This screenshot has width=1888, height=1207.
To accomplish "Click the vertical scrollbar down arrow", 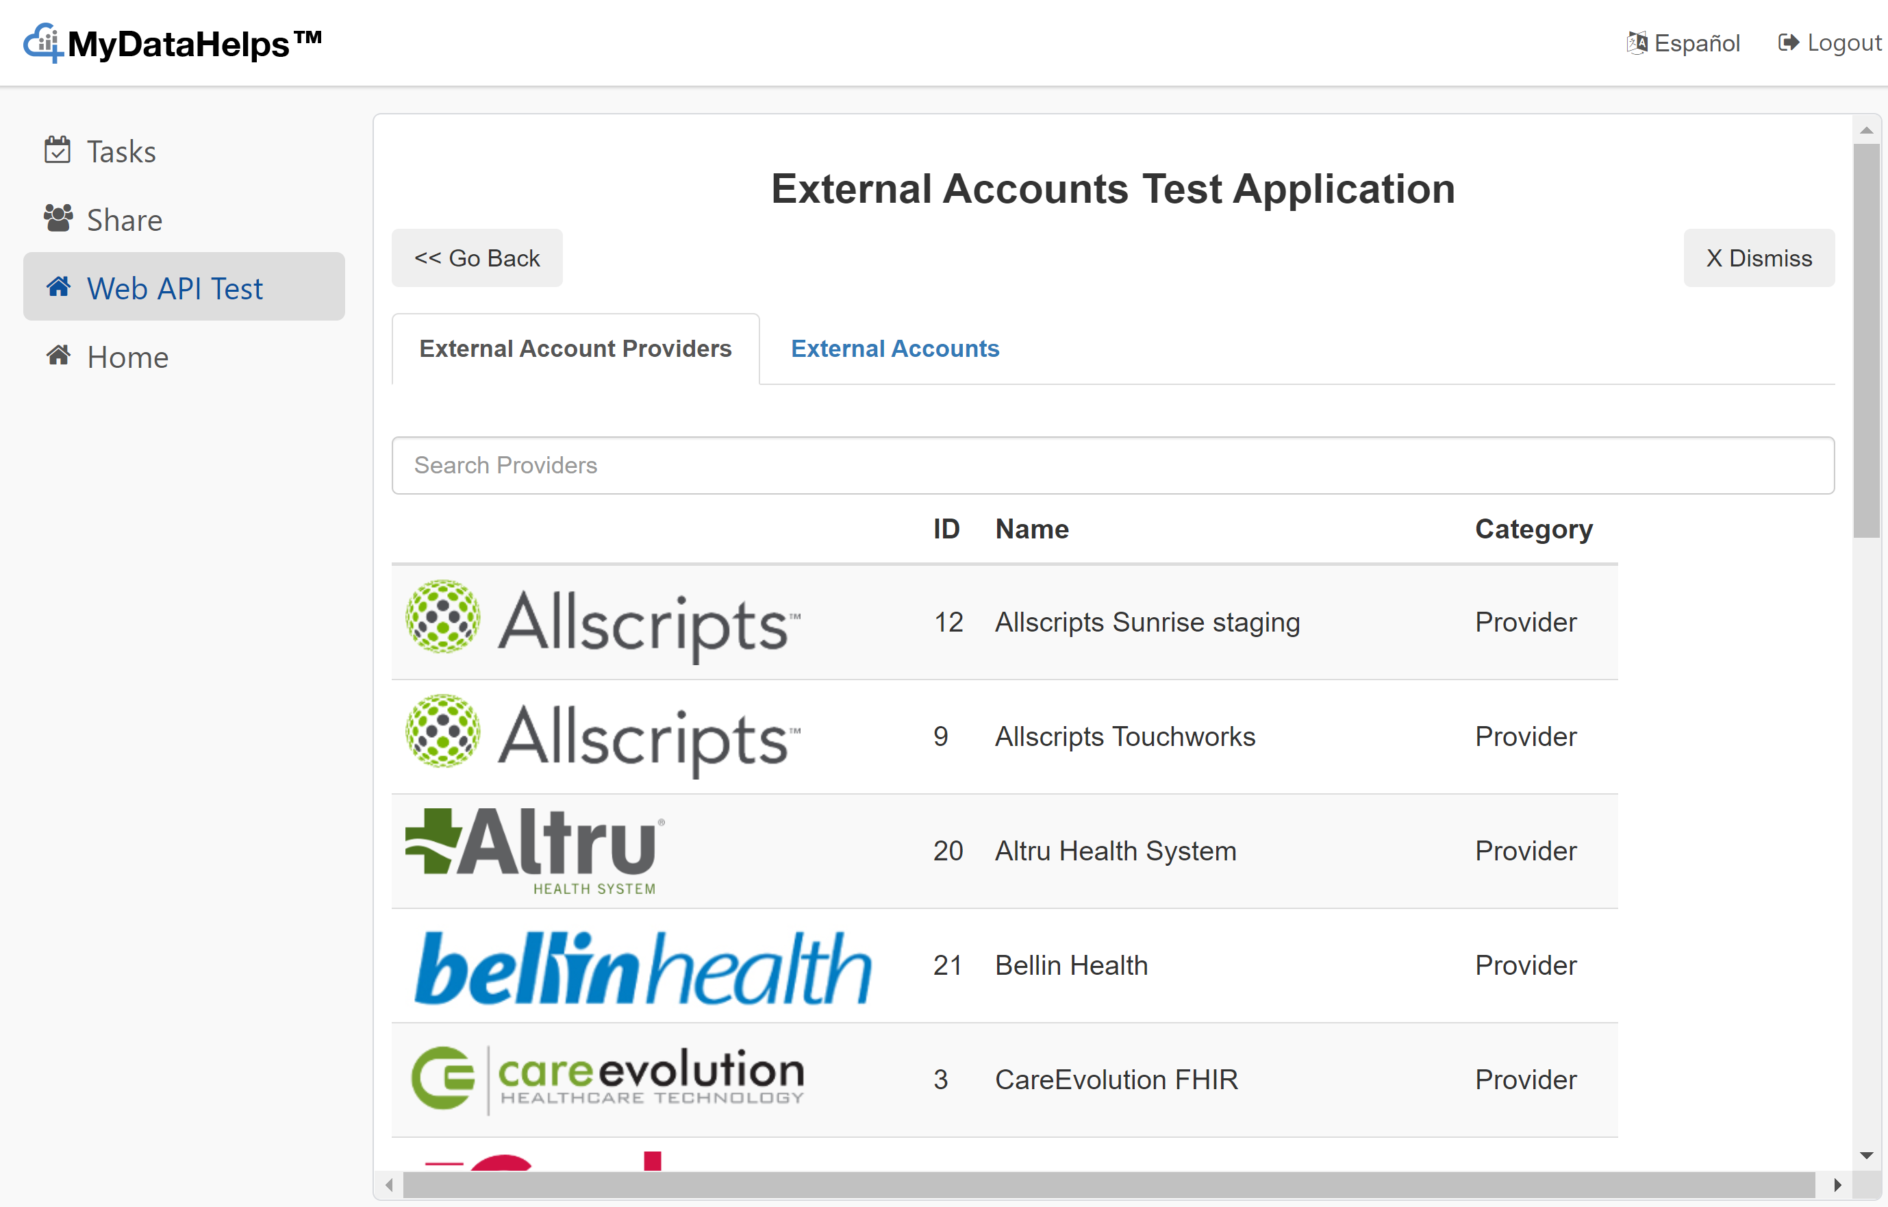I will 1866,1155.
